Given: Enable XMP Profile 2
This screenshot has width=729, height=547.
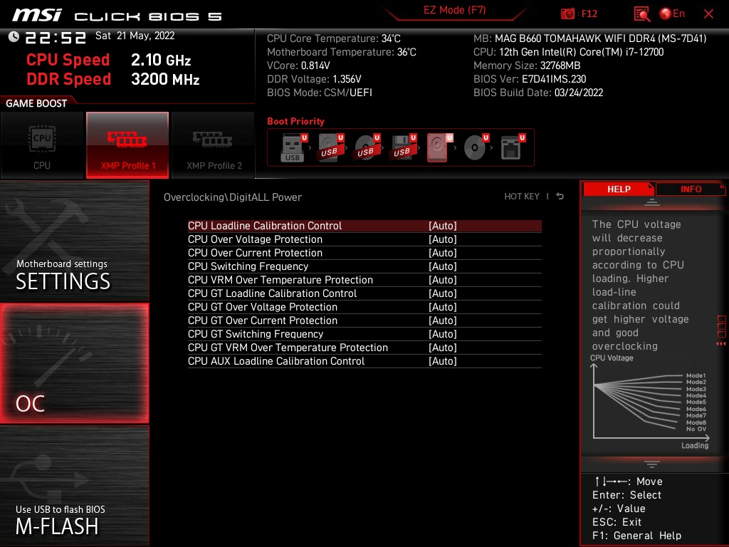Looking at the screenshot, I should [x=212, y=145].
